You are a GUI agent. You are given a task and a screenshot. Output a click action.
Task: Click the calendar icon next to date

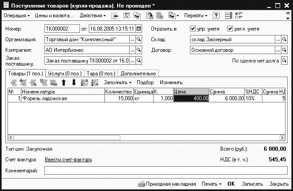pos(139,29)
